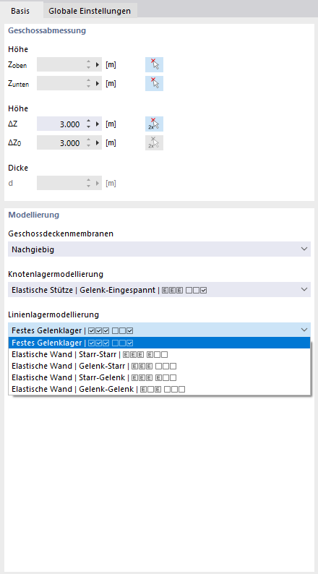Click the arrow button next to the Z oben field
Screen dimensions: 318x574
click(98, 65)
